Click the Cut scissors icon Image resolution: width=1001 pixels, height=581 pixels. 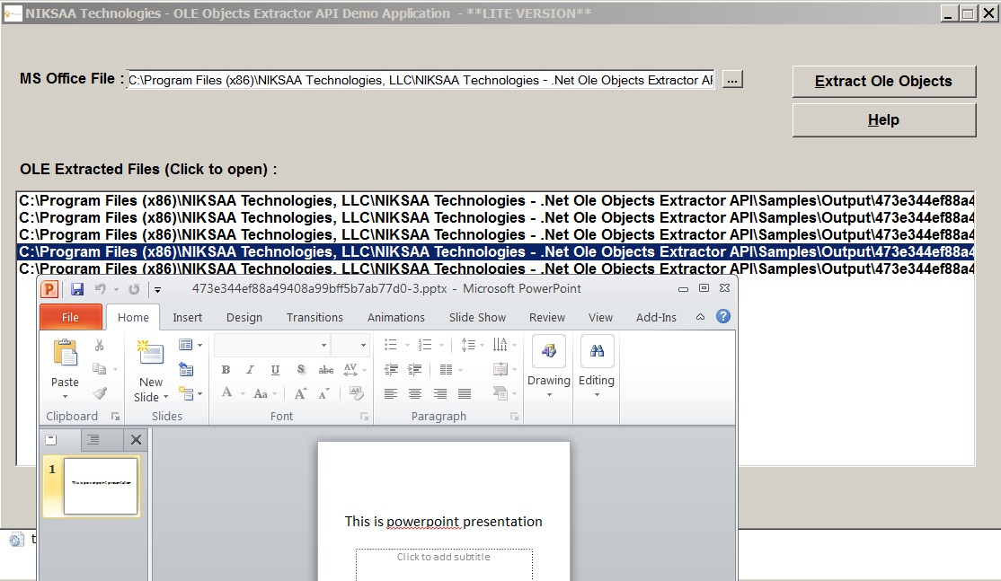tap(99, 345)
